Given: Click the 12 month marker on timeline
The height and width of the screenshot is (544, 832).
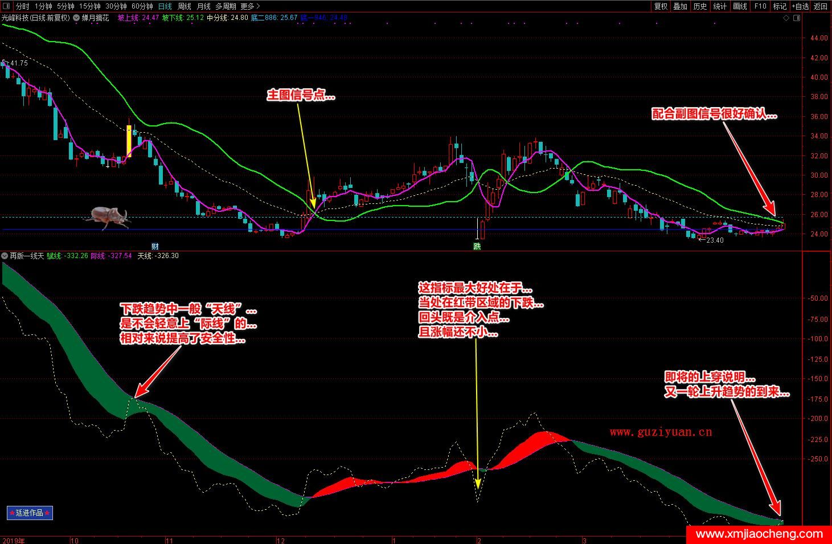Looking at the screenshot, I should click(x=280, y=540).
